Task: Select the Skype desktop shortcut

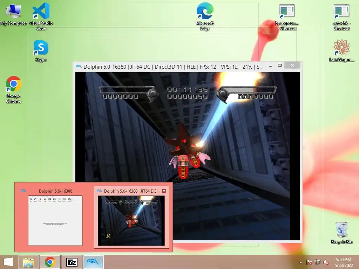Action: (41, 50)
